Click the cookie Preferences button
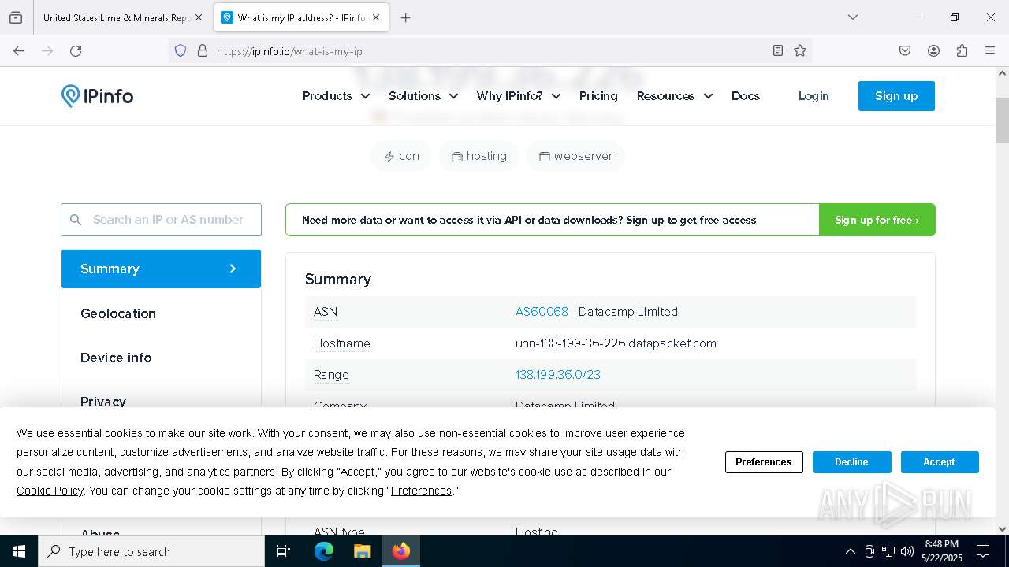The height and width of the screenshot is (567, 1009). (764, 462)
